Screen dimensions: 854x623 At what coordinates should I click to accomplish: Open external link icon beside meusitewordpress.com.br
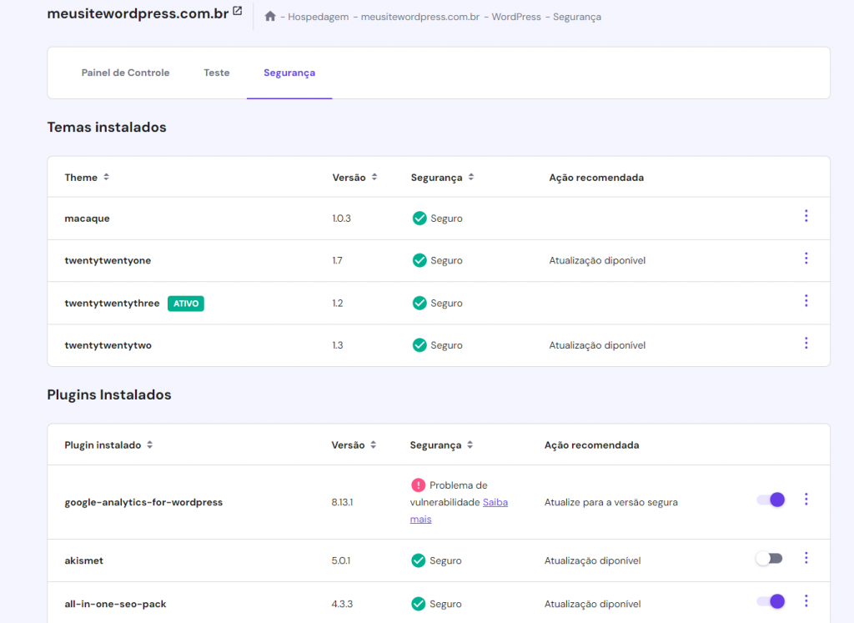click(238, 11)
